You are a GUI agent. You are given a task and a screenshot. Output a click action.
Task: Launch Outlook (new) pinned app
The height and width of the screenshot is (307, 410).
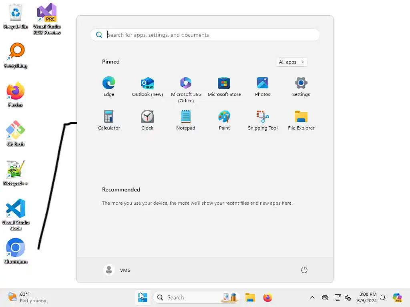coord(147,87)
